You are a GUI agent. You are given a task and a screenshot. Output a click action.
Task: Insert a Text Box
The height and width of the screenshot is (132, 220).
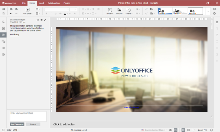110,11
